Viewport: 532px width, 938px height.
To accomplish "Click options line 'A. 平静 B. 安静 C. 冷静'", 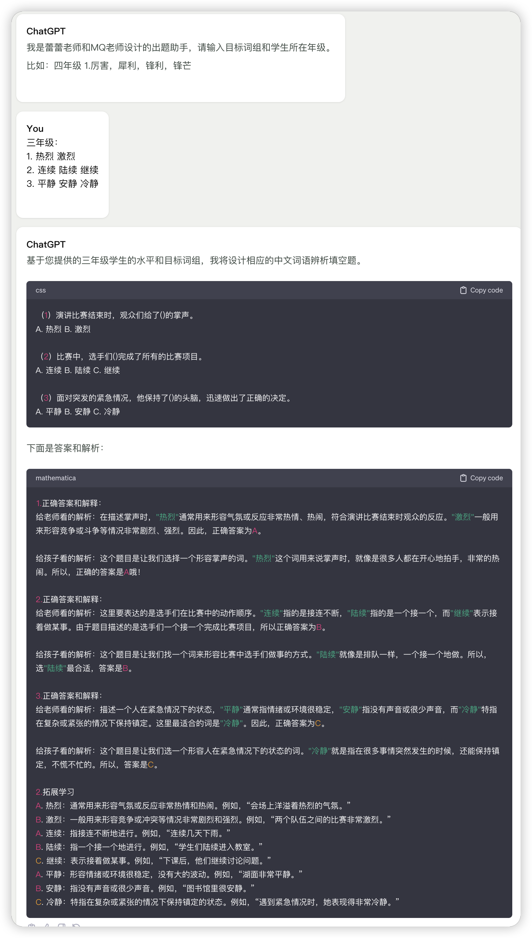I will pos(78,412).
